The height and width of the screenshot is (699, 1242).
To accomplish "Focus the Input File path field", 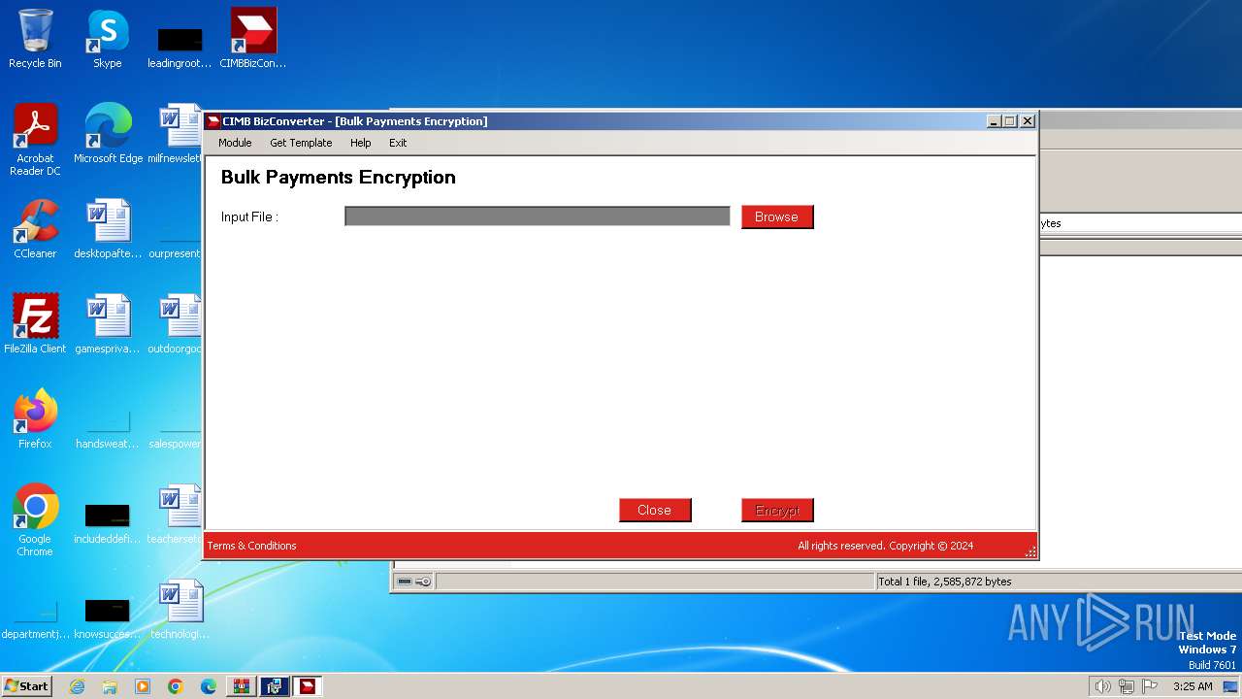I will click(x=538, y=216).
